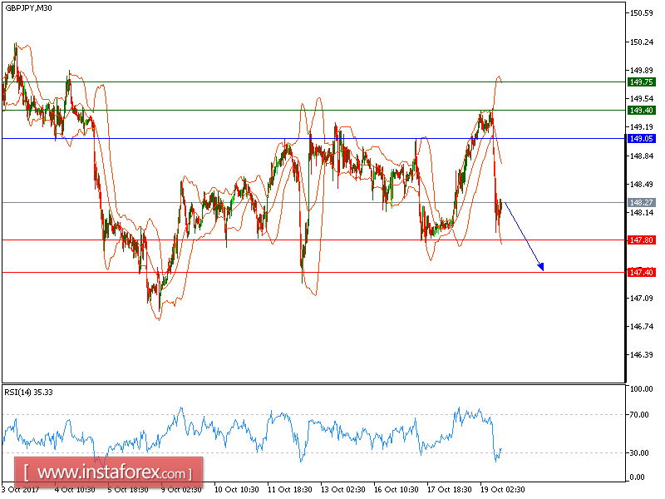Click the RSI(14) 35.33 indicator label
The height and width of the screenshot is (499, 665).
coord(28,392)
